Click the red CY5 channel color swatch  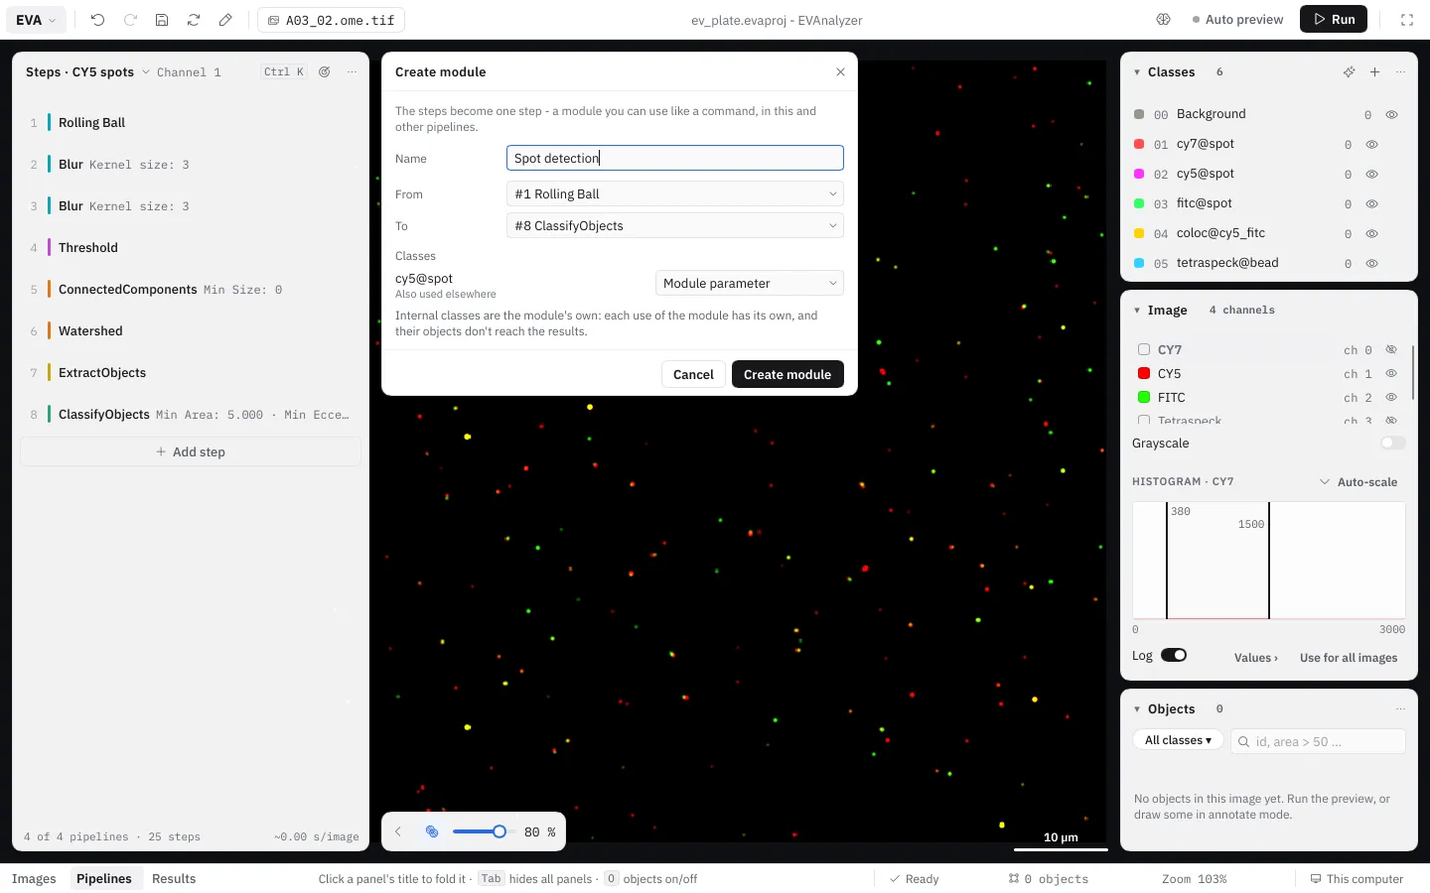[1144, 374]
